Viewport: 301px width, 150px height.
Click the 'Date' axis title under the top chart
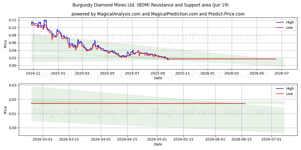click(x=158, y=78)
